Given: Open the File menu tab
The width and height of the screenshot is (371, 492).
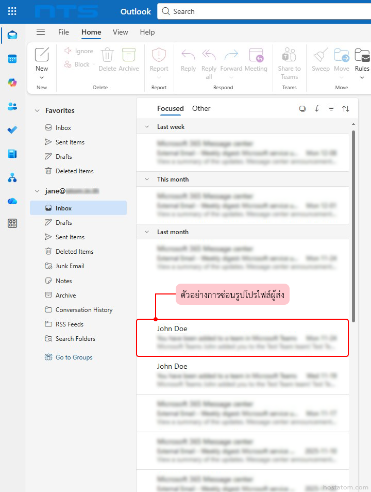Looking at the screenshot, I should click(x=63, y=32).
